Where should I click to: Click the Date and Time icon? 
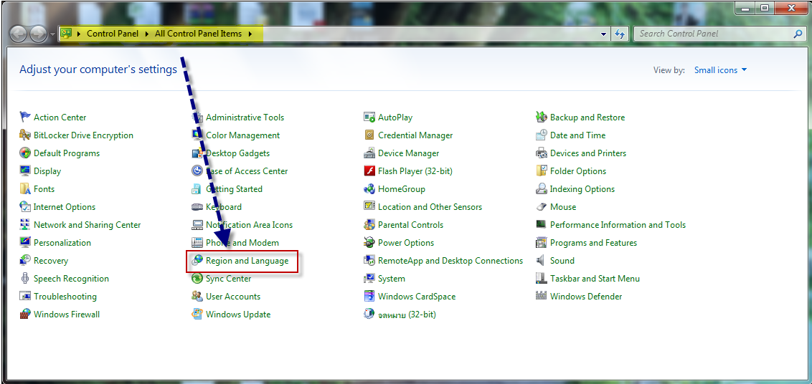pos(541,135)
